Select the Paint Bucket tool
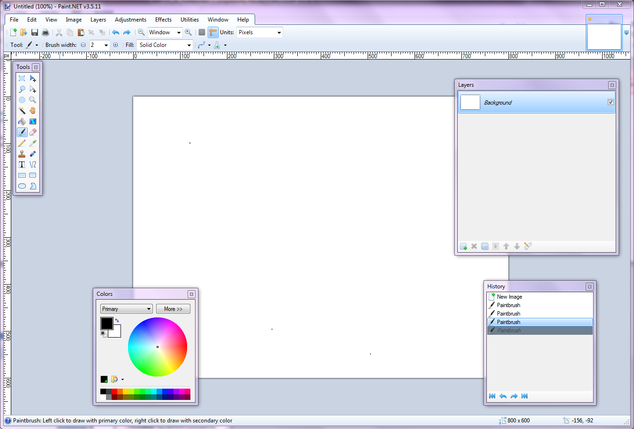 pos(22,121)
